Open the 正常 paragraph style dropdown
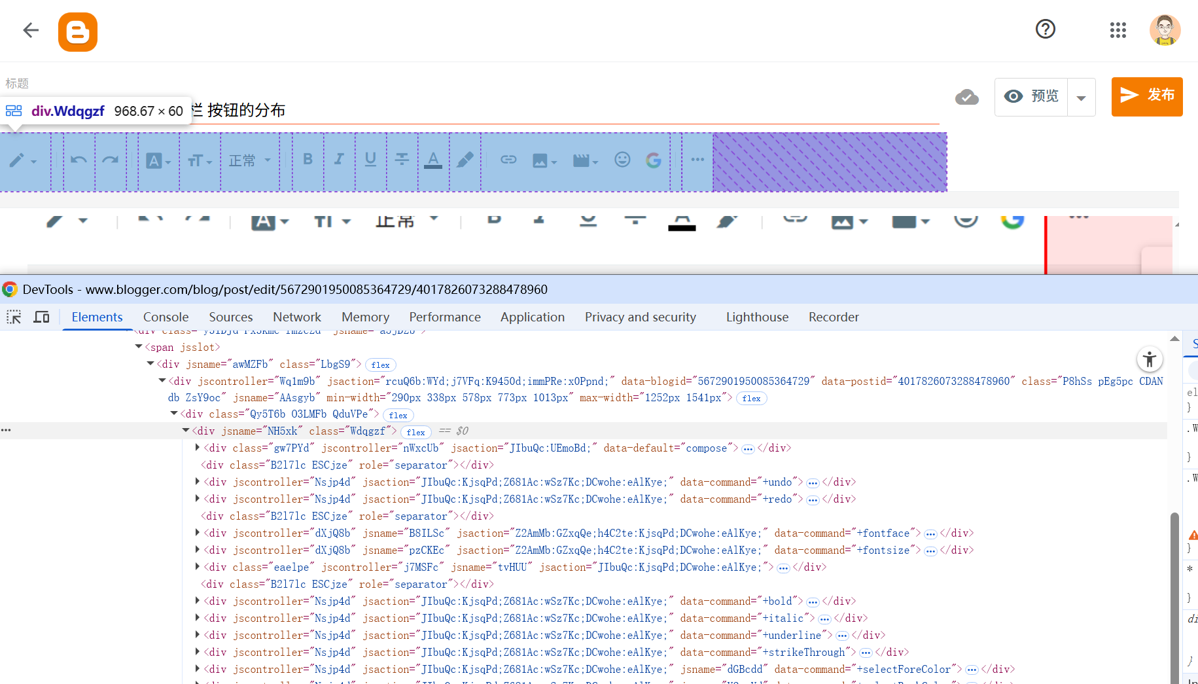Image resolution: width=1198 pixels, height=684 pixels. (x=249, y=160)
